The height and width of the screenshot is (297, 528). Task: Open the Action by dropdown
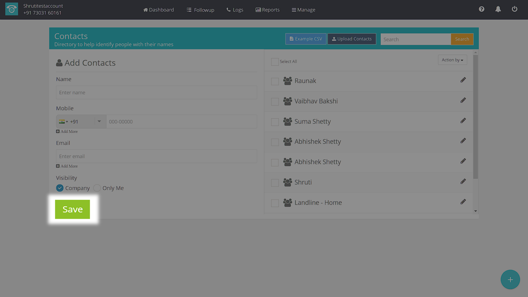(452, 60)
